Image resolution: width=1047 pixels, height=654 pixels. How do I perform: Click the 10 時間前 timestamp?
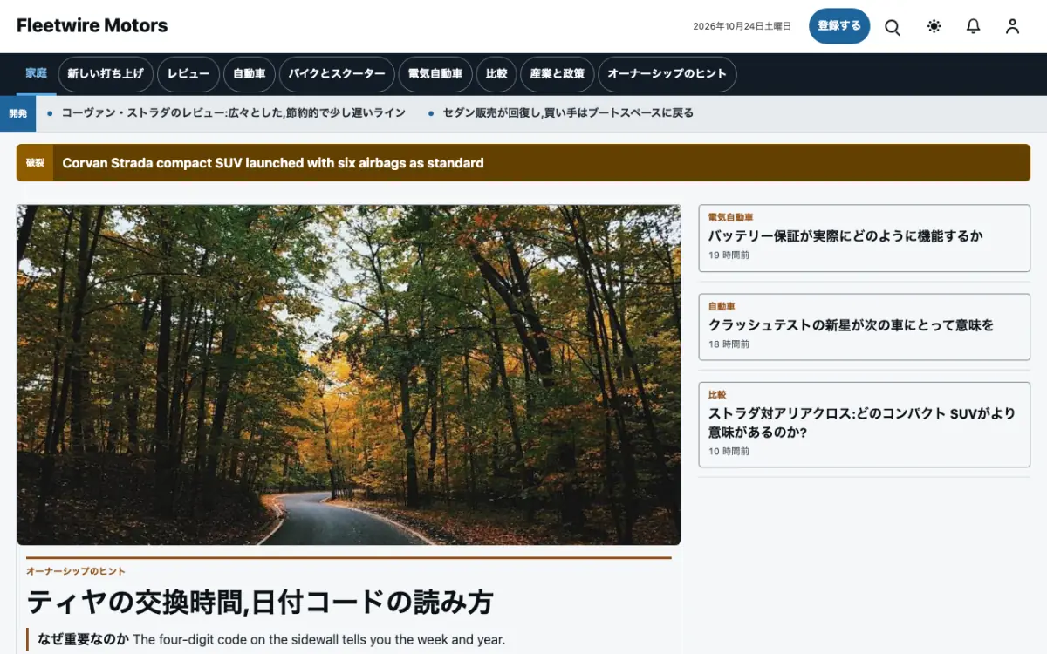tap(729, 451)
